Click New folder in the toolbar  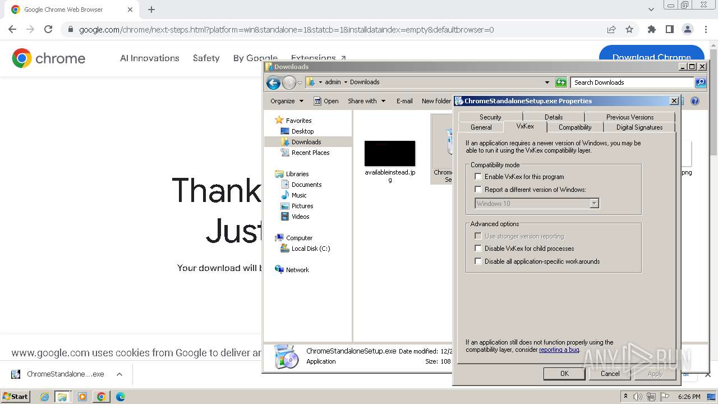point(436,101)
